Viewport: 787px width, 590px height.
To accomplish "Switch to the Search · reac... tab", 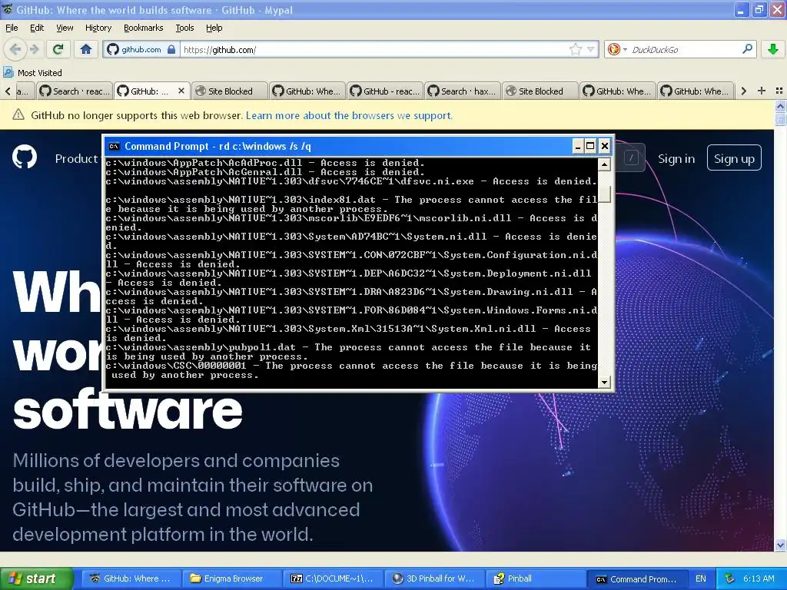I will point(75,91).
